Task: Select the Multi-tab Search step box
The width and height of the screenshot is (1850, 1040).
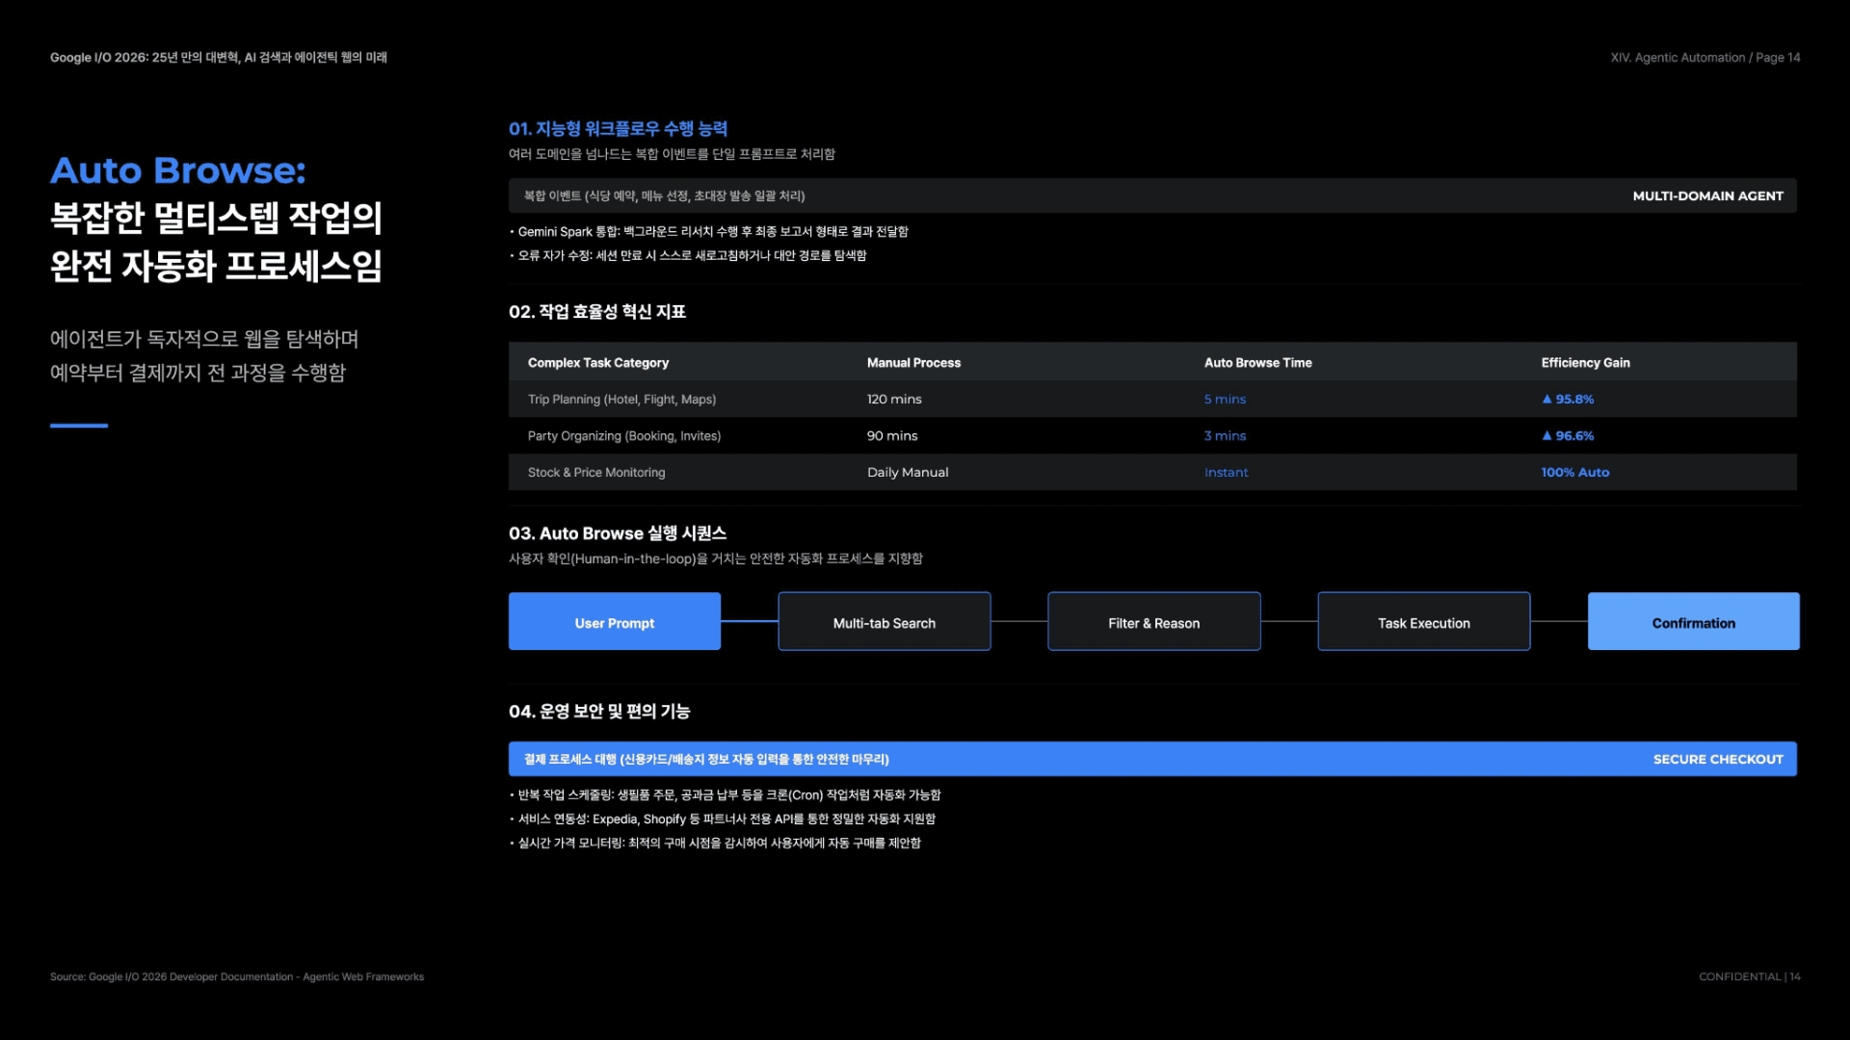Action: [885, 622]
